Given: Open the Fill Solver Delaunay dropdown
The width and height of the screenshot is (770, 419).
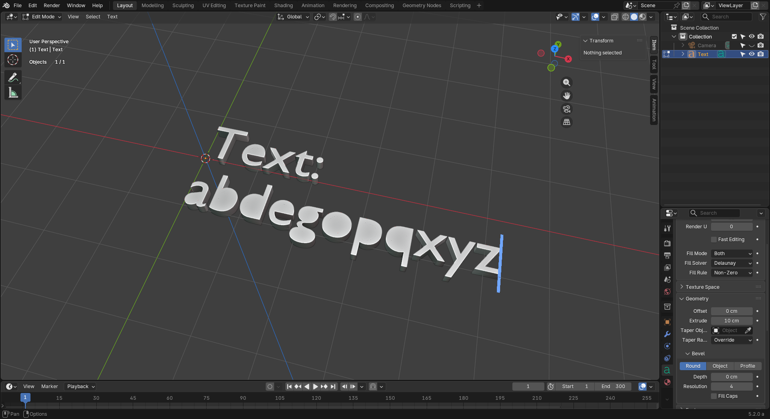Looking at the screenshot, I should point(732,263).
